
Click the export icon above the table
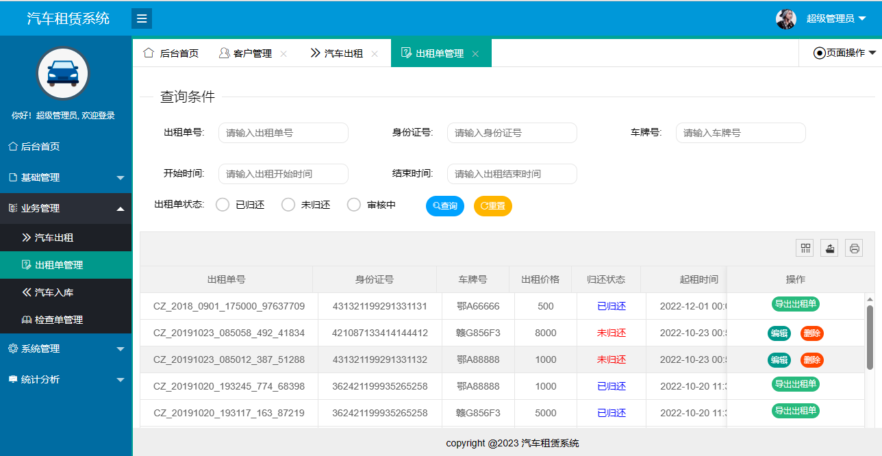829,248
